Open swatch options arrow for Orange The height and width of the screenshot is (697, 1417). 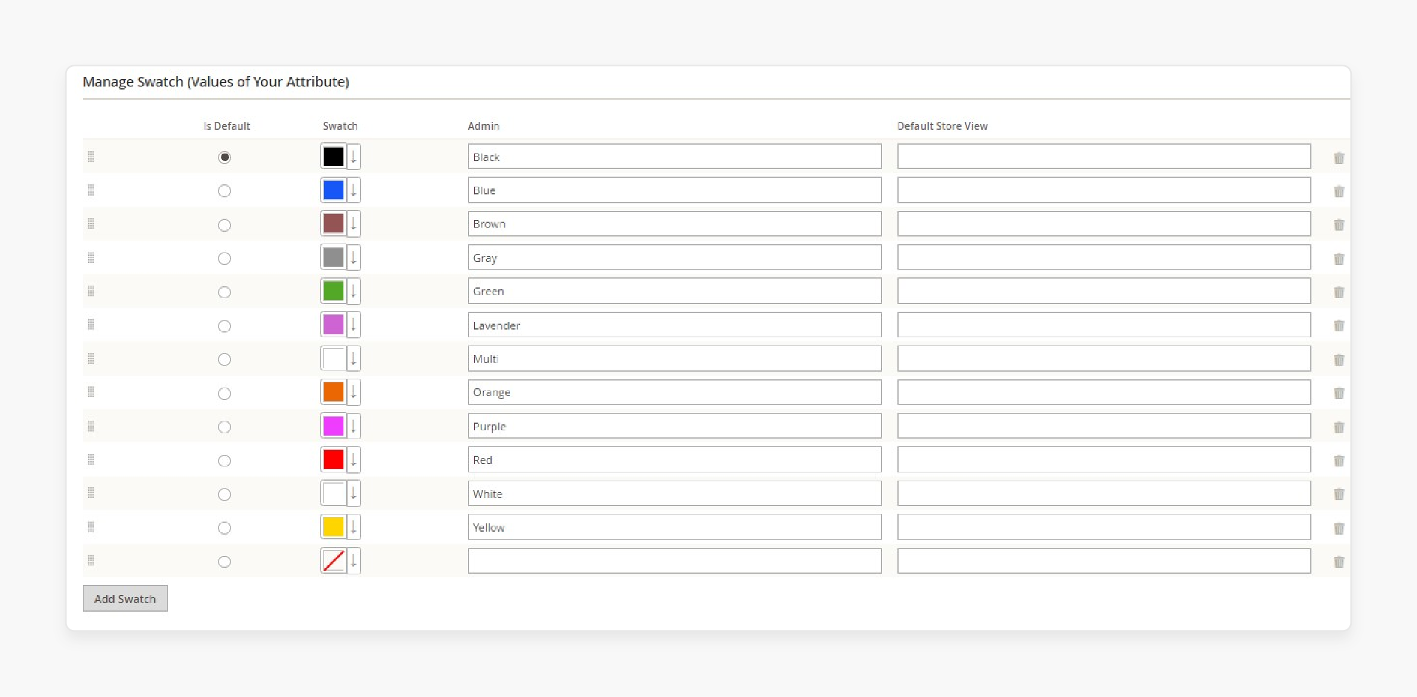pos(354,392)
